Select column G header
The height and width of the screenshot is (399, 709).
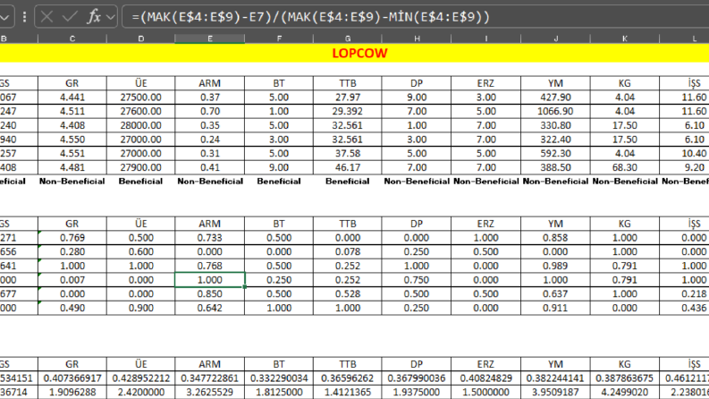[x=347, y=38]
